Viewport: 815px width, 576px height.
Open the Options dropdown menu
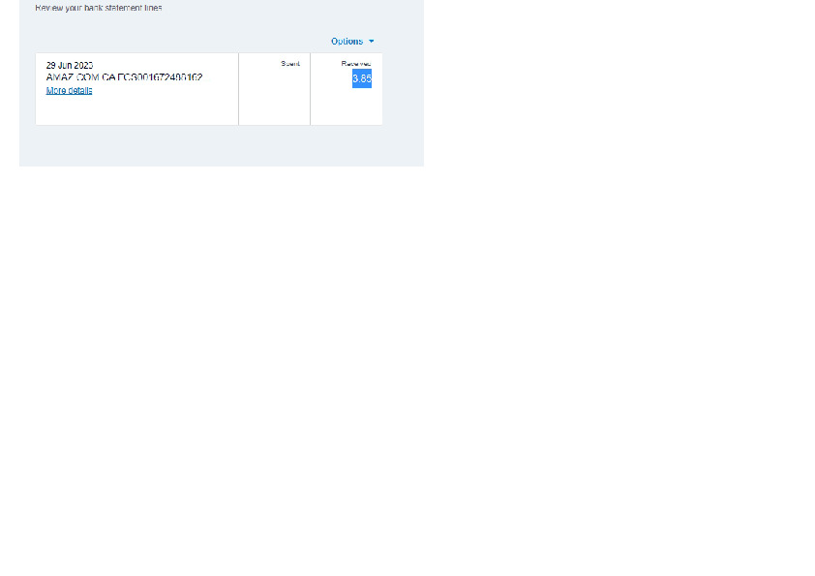point(347,42)
